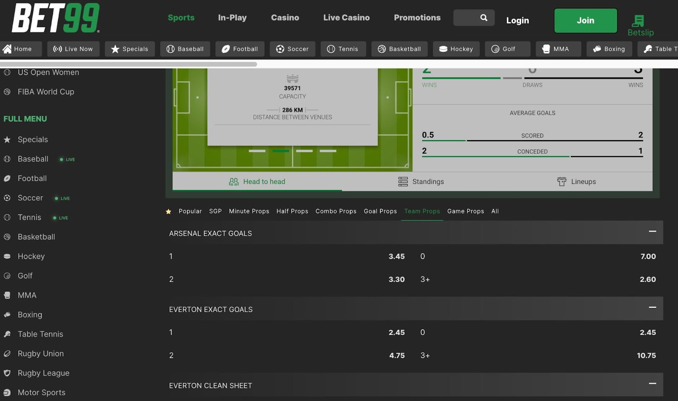The width and height of the screenshot is (678, 401).
Task: Open the Promotions main menu
Action: [x=417, y=18]
